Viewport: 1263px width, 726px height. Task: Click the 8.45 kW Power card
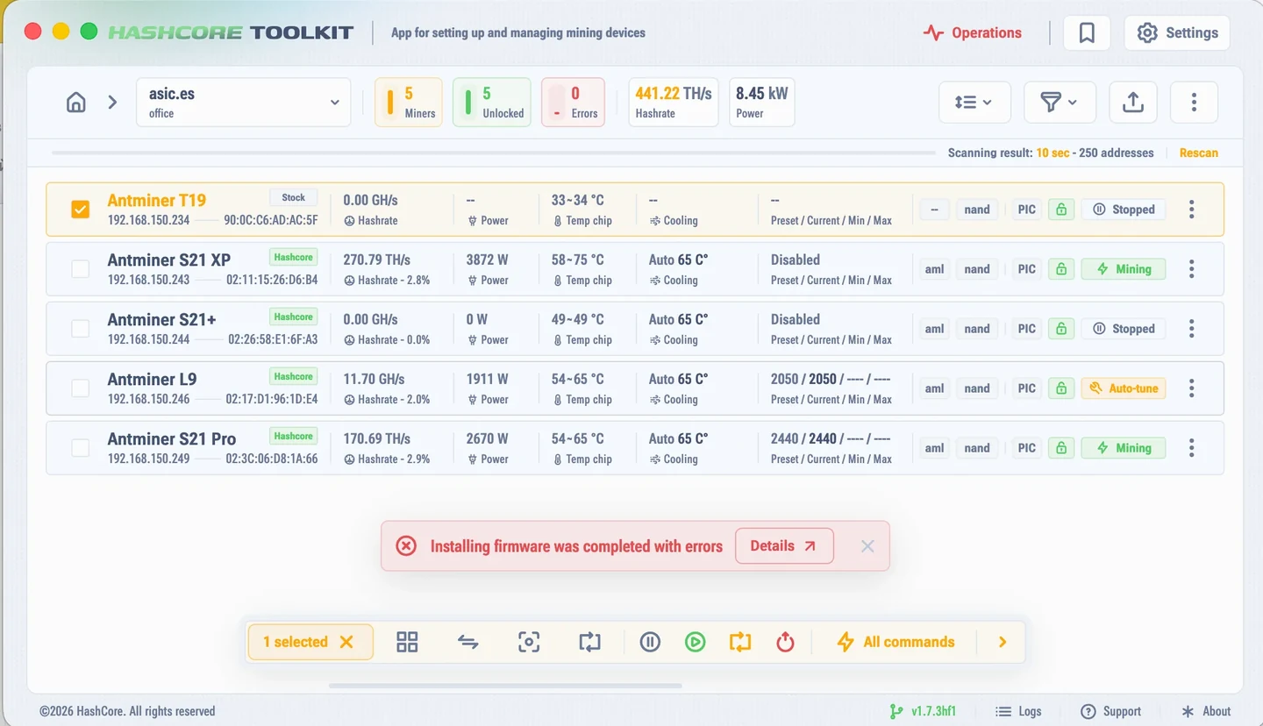click(x=762, y=103)
